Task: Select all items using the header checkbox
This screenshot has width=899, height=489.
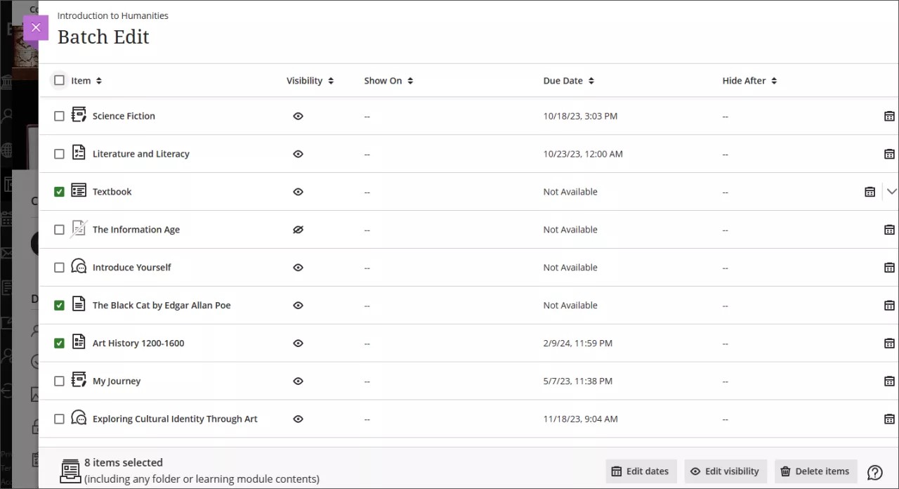Action: (x=59, y=80)
